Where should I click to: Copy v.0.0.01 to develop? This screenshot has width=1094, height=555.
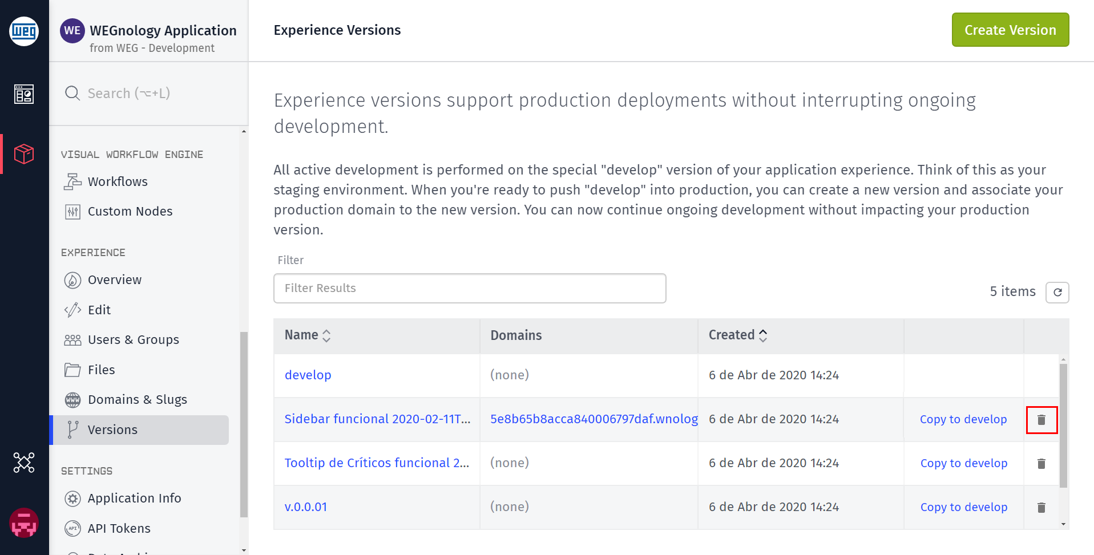click(963, 507)
